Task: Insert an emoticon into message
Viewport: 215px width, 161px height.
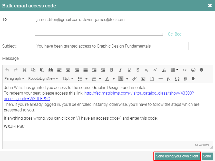Action: click(x=193, y=70)
